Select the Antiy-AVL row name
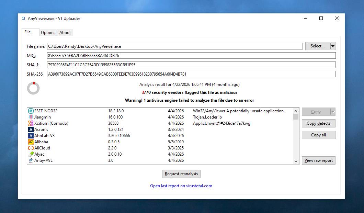 pyautogui.click(x=43, y=160)
